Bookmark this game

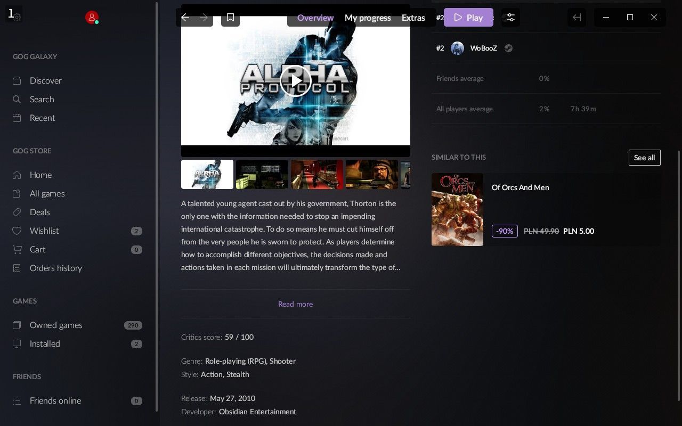click(x=230, y=17)
